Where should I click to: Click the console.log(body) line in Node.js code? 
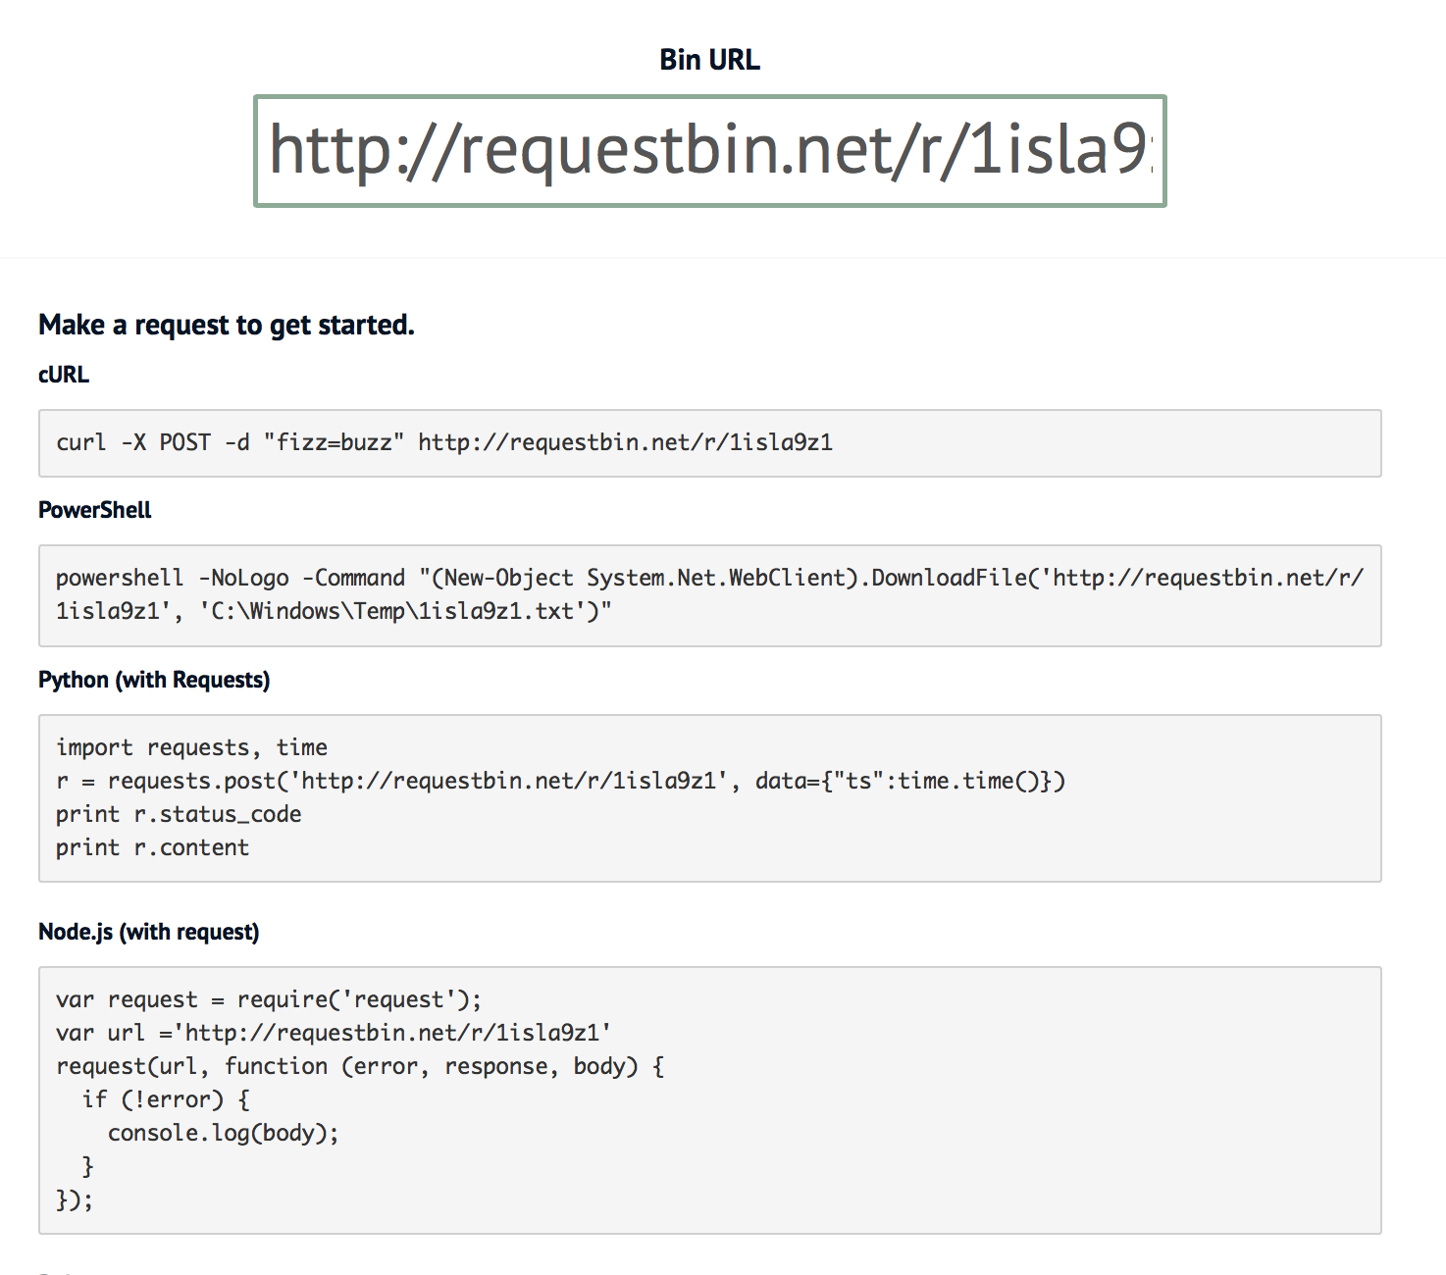[224, 1132]
